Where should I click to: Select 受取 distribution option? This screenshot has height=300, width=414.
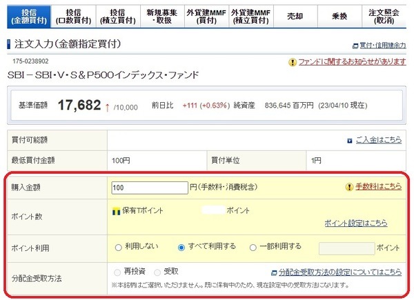point(157,272)
